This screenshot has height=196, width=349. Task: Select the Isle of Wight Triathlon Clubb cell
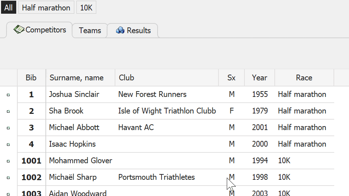coord(167,111)
